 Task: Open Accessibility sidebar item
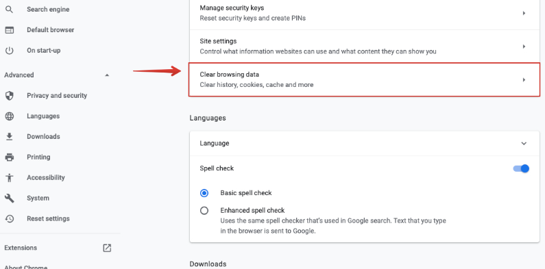point(46,177)
